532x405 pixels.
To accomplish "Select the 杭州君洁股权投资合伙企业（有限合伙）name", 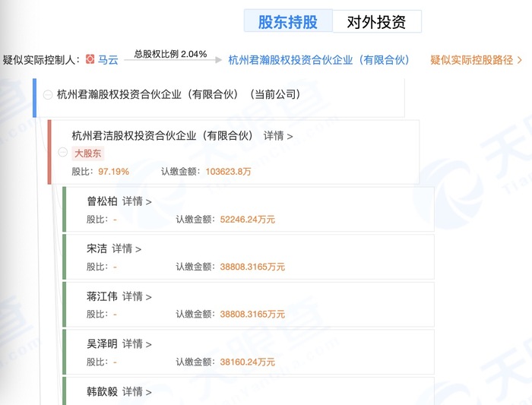I will coord(163,136).
